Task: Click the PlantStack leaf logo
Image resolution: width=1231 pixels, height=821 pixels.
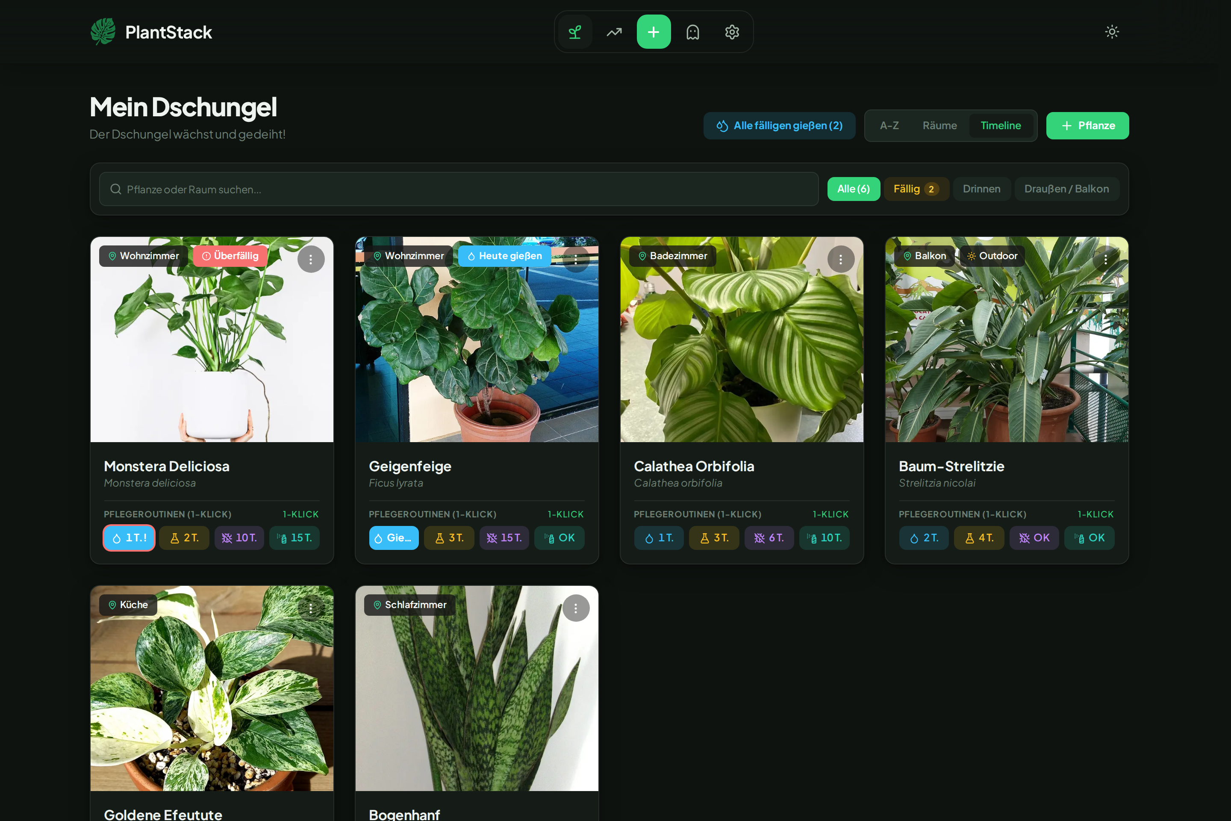Action: click(x=103, y=32)
